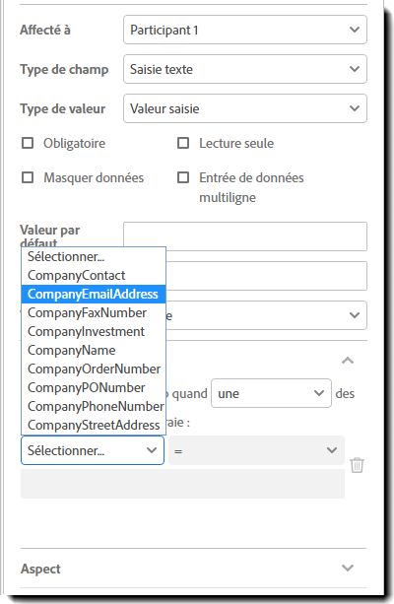
Task: Select CompanyStreetAddress at list bottom
Action: 94,425
